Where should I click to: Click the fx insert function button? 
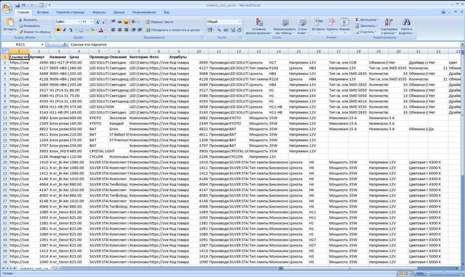(65, 44)
